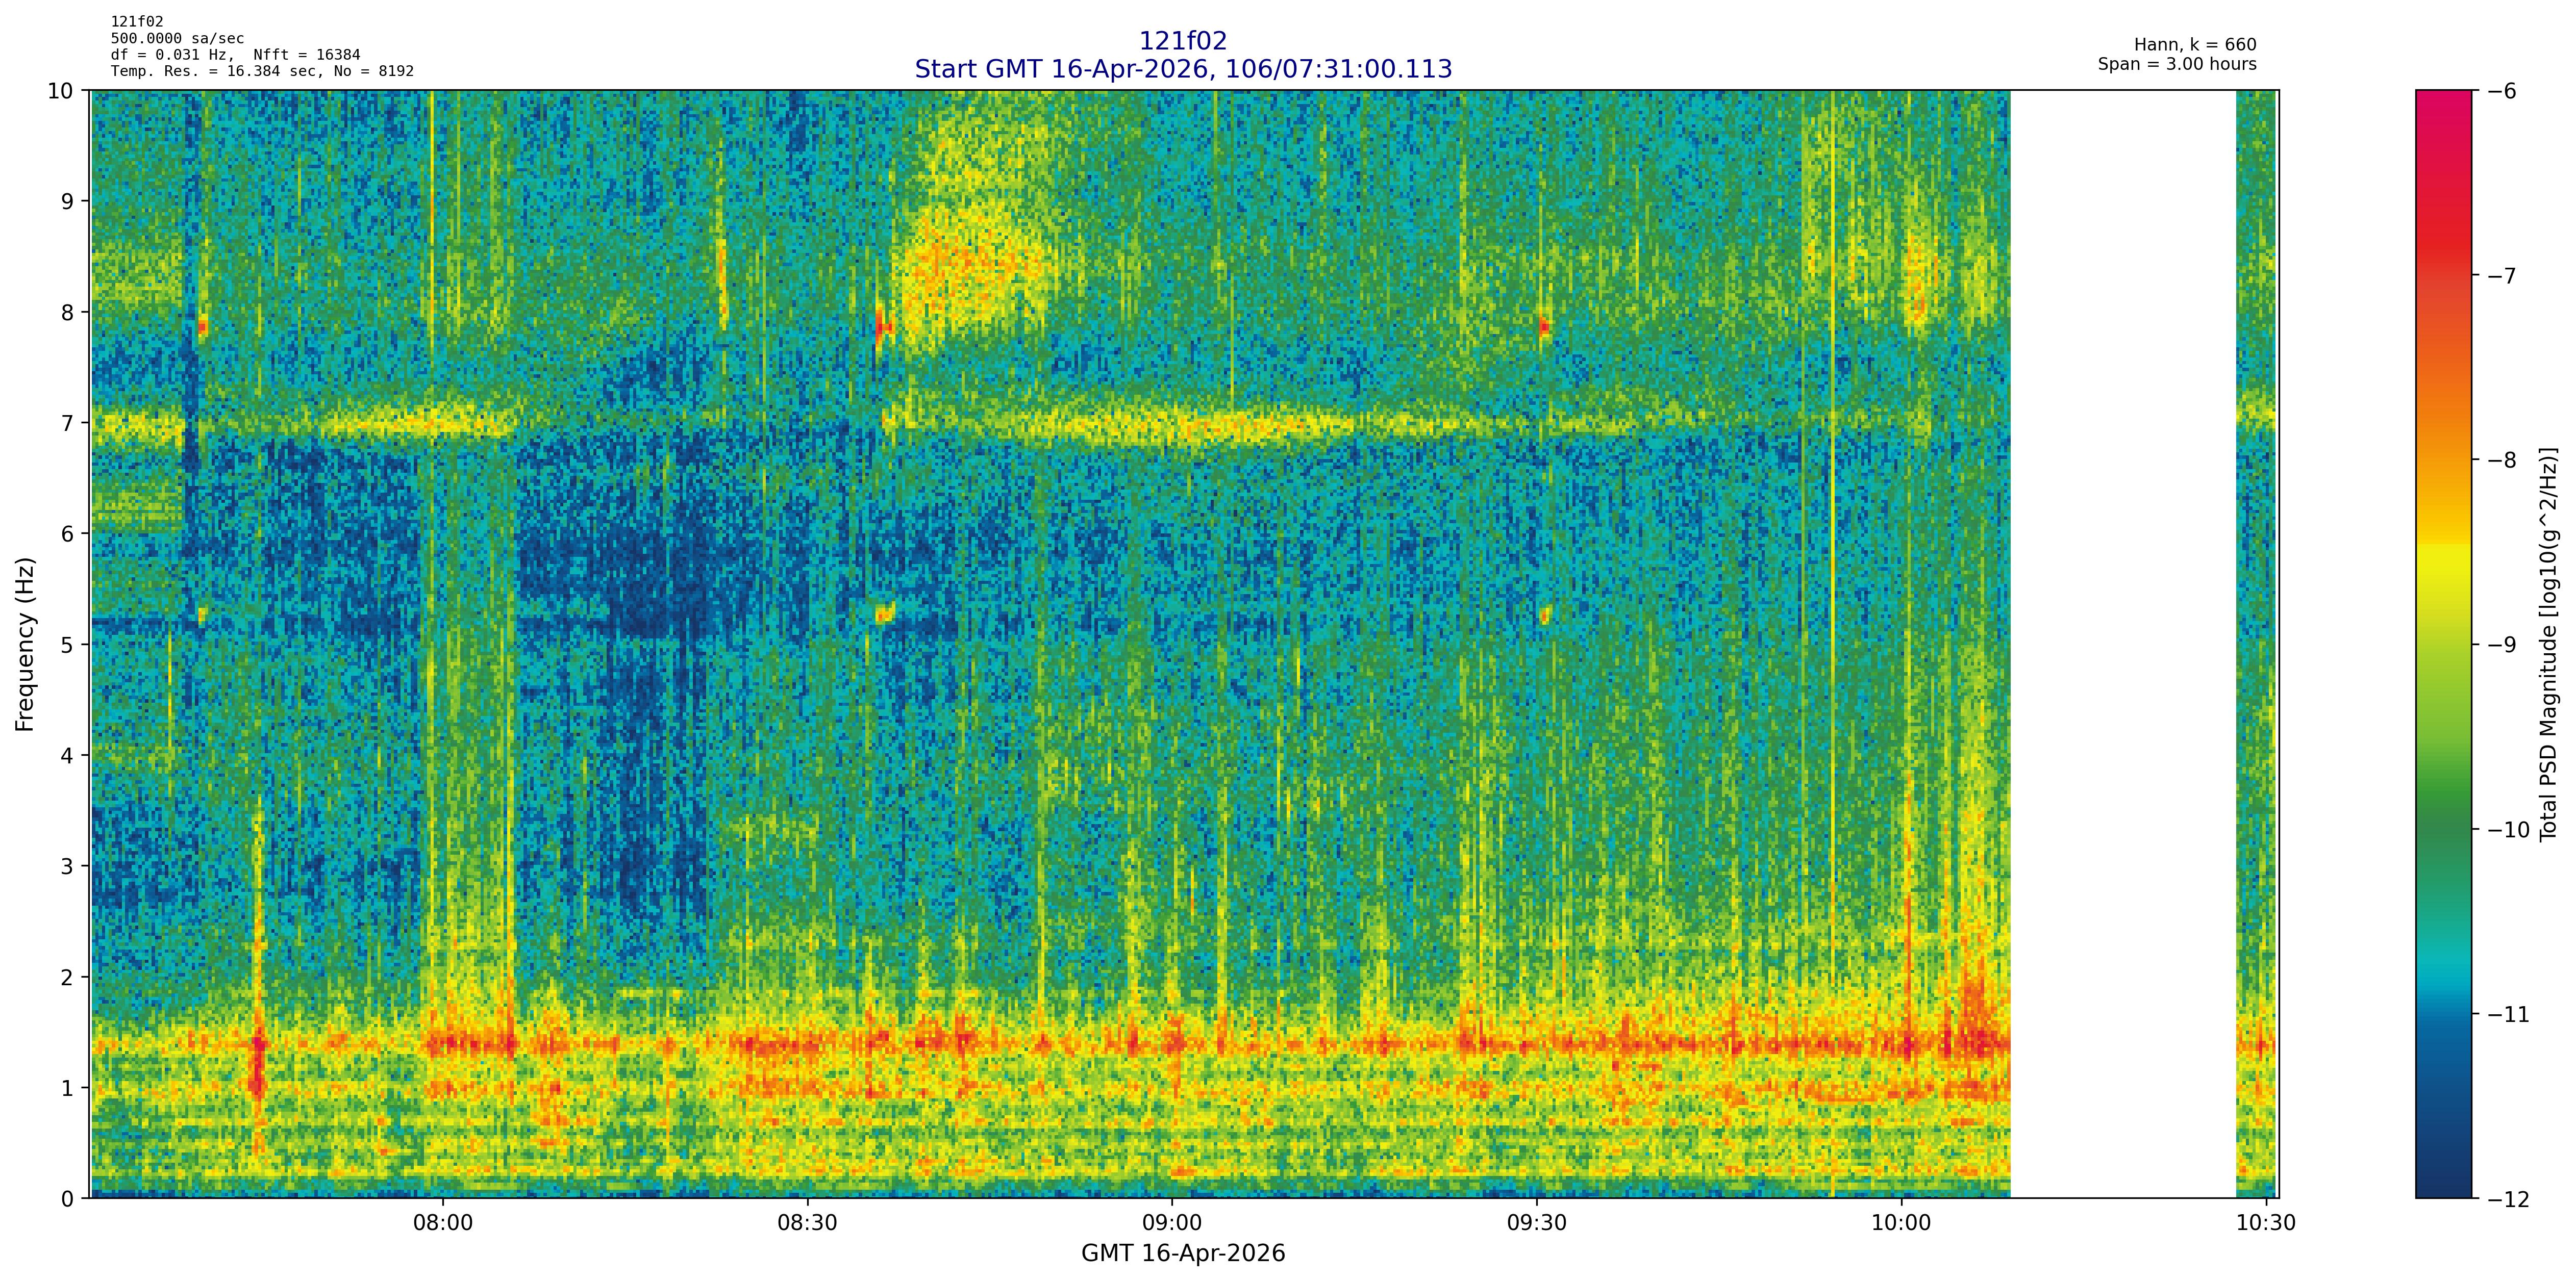Click the 09:30 time axis tick label

point(1537,1223)
